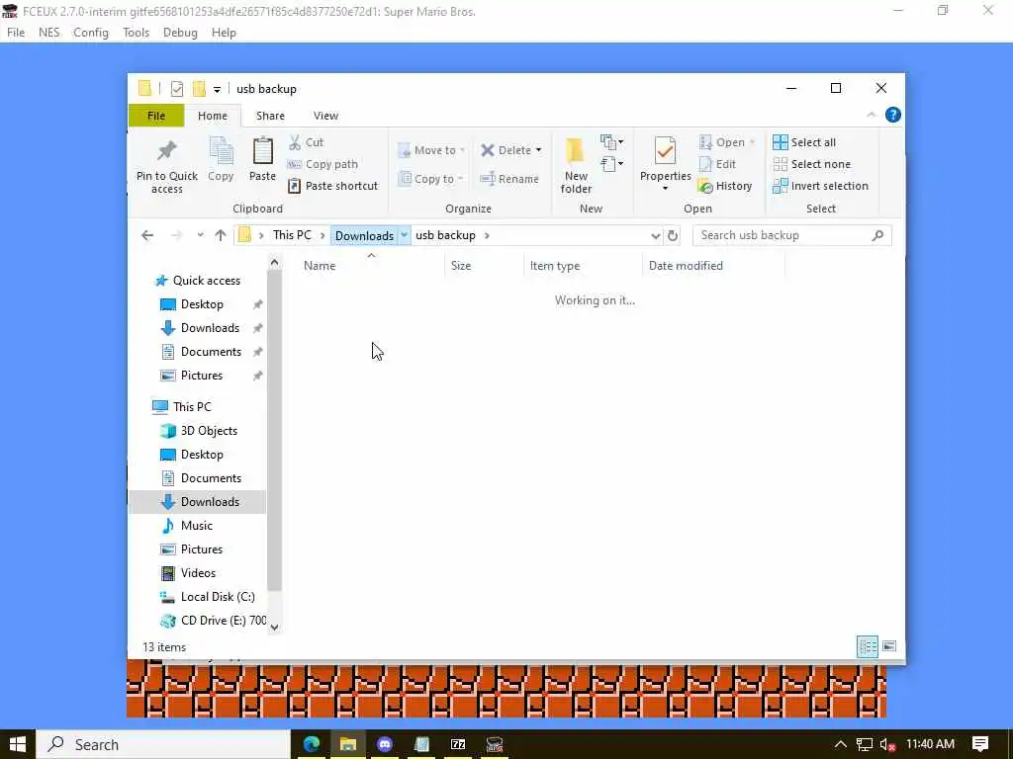
Task: Click the Search usb backup field
Action: click(x=792, y=235)
